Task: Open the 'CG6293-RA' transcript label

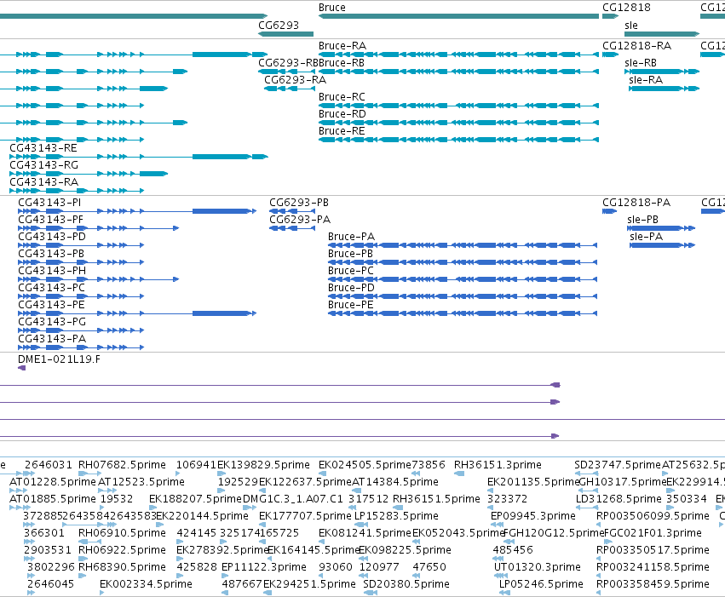Action: click(x=295, y=80)
